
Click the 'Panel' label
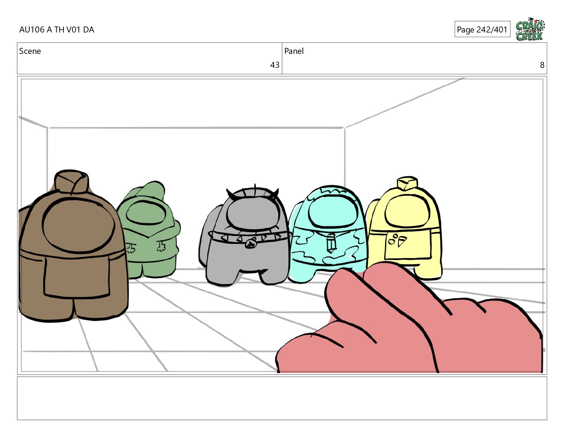pyautogui.click(x=294, y=51)
